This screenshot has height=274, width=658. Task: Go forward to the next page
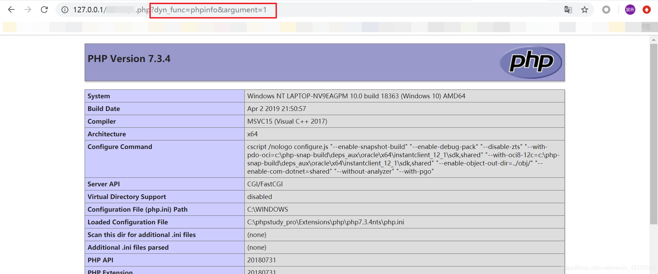[28, 10]
